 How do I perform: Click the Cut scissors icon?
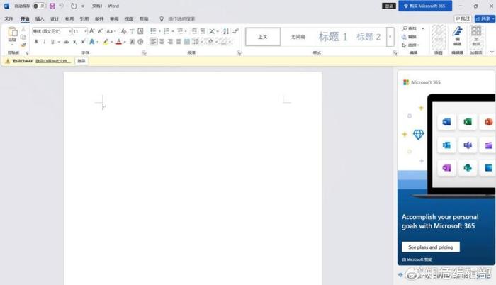23,29
